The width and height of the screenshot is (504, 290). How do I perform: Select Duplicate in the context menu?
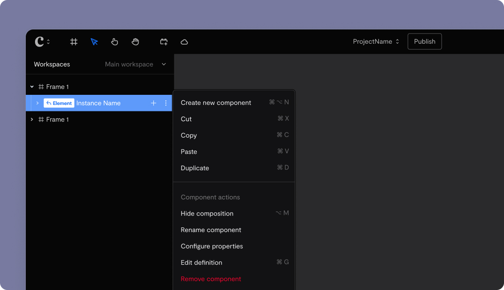point(195,168)
